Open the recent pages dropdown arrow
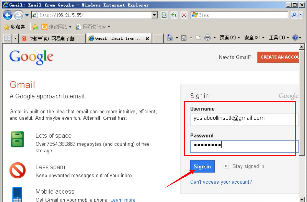307x202 pixels. pos(27,15)
